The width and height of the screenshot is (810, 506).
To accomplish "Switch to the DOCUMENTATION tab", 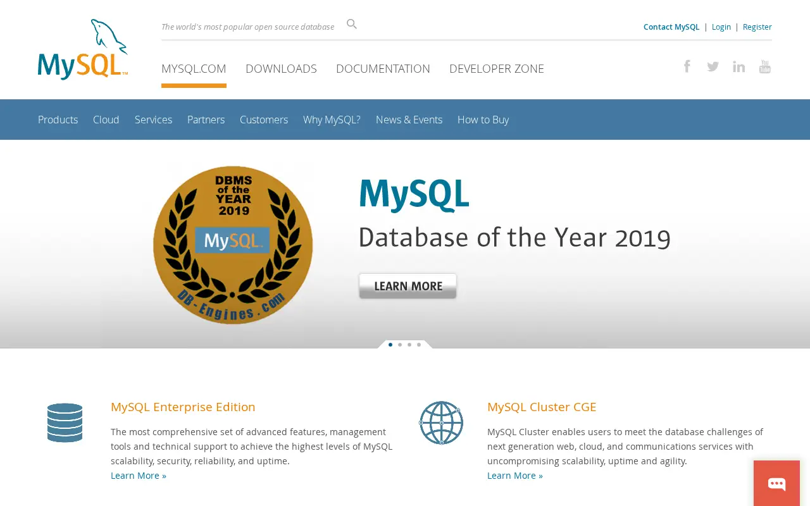I will tap(383, 69).
